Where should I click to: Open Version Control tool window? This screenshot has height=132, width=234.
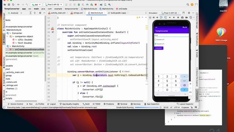15,104
